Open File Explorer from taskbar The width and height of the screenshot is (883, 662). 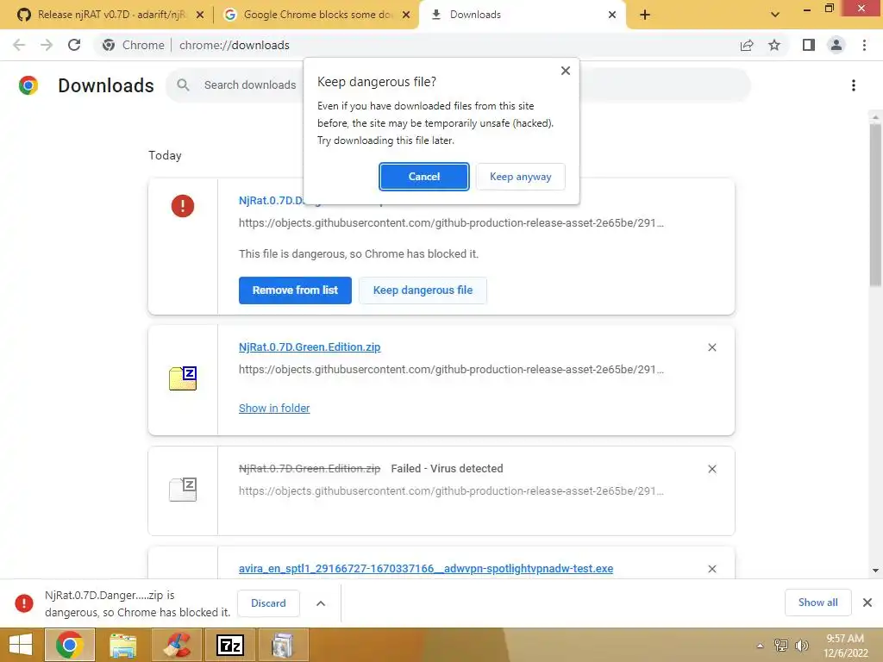[123, 645]
